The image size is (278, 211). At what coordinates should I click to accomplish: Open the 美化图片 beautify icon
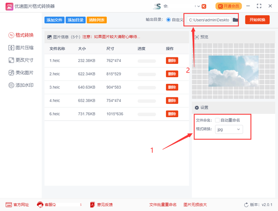tap(11, 73)
